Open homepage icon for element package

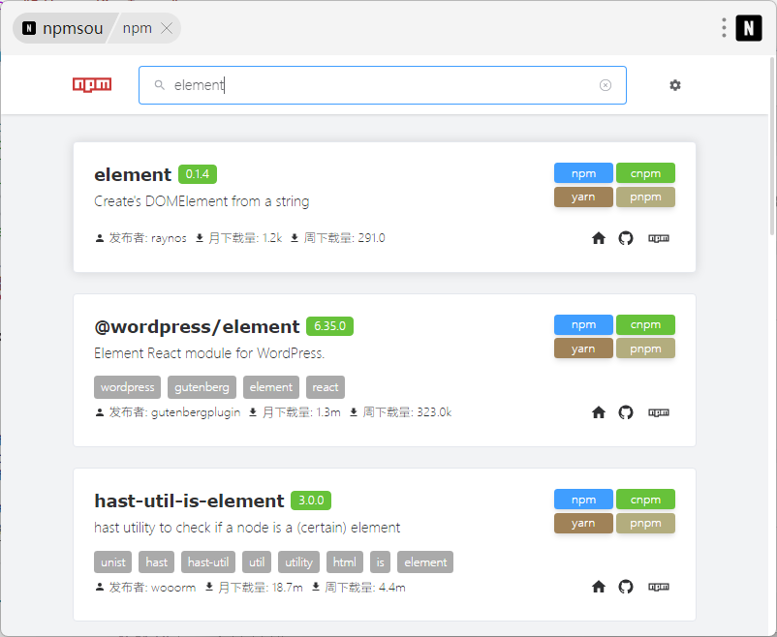(x=599, y=238)
